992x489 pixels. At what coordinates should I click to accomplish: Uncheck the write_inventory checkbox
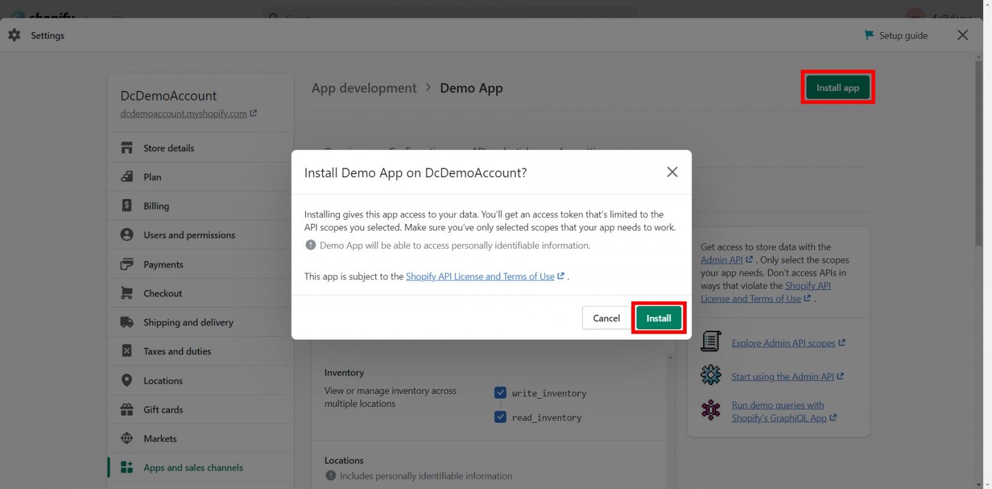click(x=500, y=393)
